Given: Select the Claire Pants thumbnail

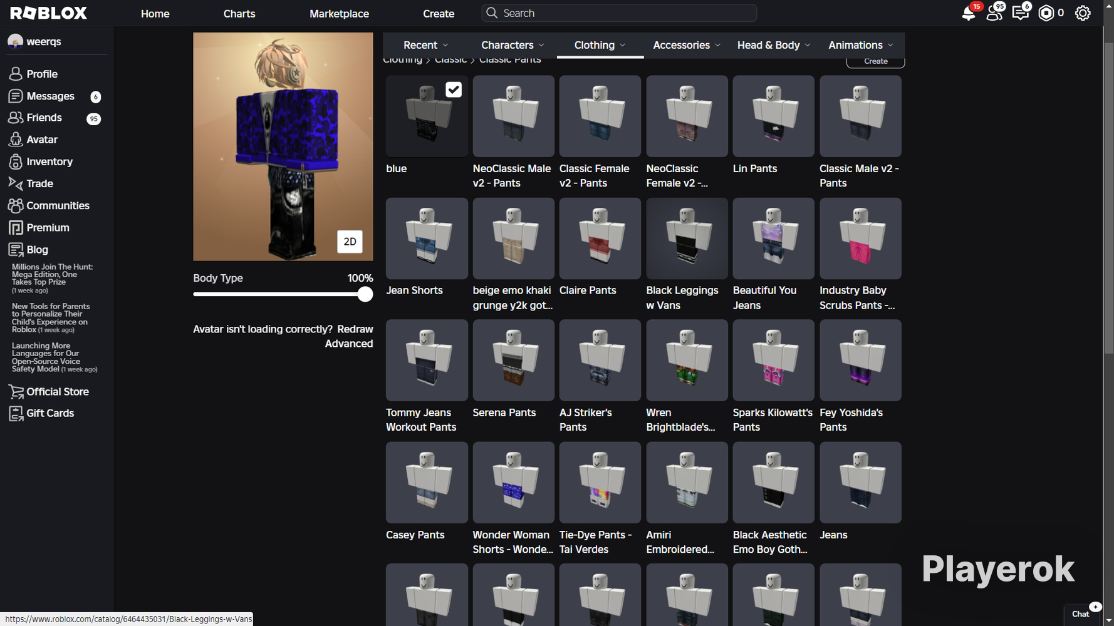Looking at the screenshot, I should point(600,239).
